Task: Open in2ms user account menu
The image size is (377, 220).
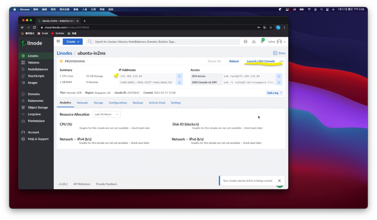Action: coord(277,42)
